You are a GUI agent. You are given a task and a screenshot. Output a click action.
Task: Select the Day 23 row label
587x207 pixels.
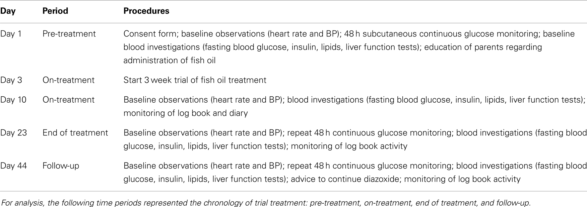(13, 133)
